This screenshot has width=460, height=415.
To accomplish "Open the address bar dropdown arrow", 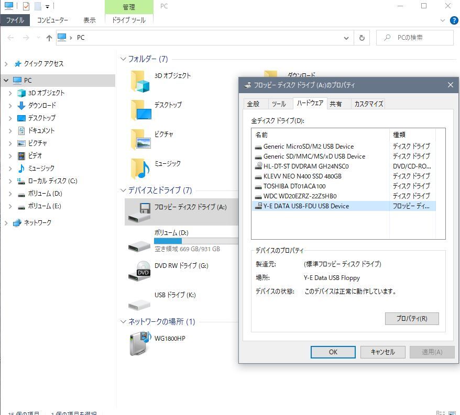I will tap(346, 37).
